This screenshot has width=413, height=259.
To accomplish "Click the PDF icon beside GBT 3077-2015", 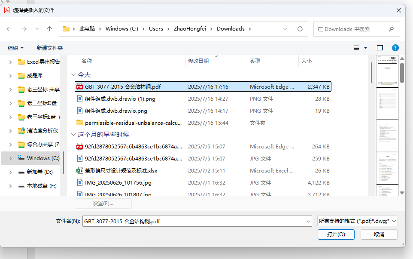I will (x=79, y=86).
